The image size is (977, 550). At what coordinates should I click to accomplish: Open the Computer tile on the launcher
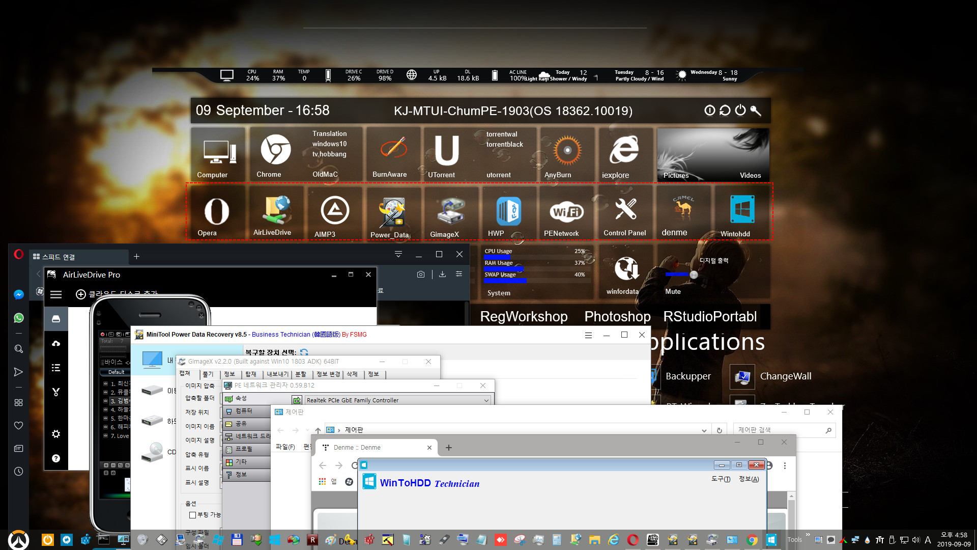(x=218, y=154)
